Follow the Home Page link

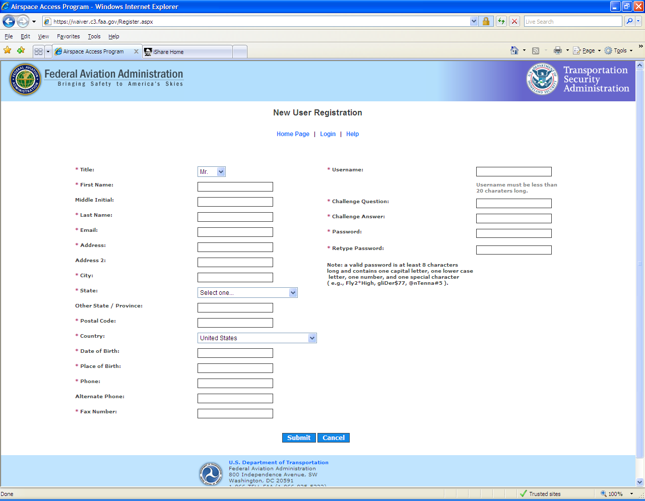tap(293, 134)
